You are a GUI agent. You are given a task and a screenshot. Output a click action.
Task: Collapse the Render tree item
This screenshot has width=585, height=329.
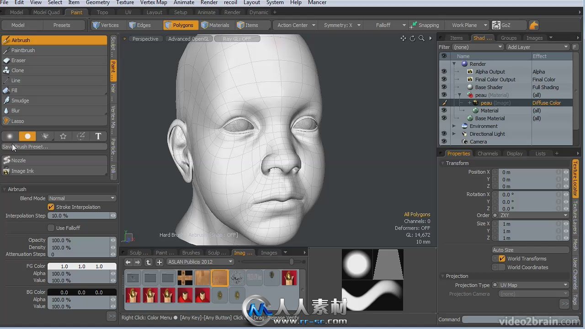point(454,64)
